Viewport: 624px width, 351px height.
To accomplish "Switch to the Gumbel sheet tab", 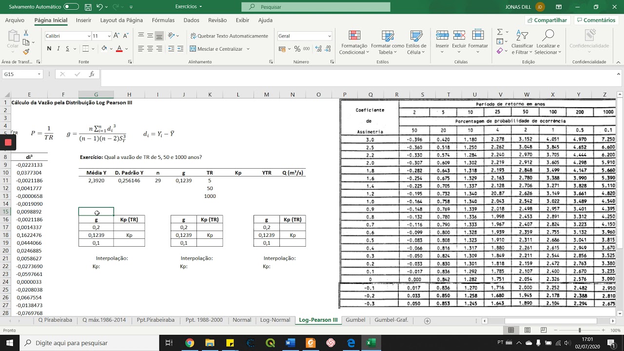I will click(355, 320).
